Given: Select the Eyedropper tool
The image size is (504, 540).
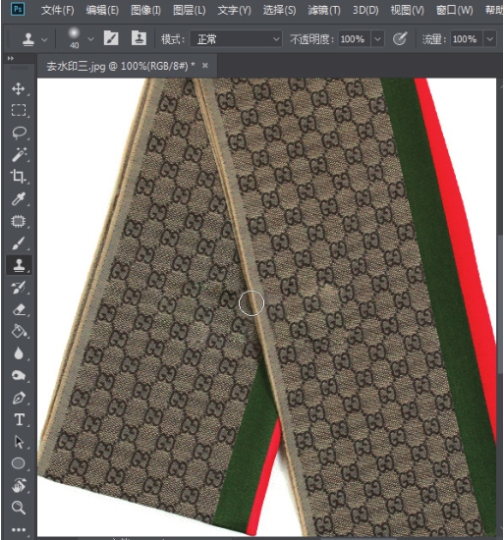Looking at the screenshot, I should click(x=19, y=198).
